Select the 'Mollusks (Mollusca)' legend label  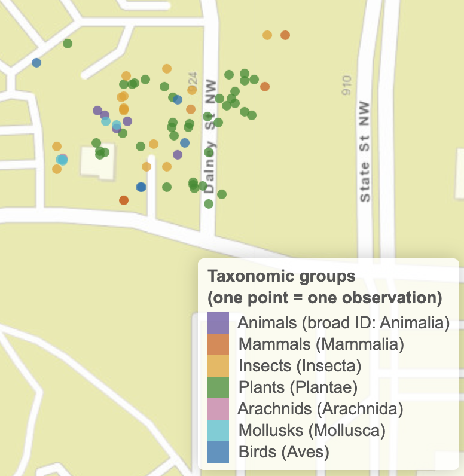tap(312, 431)
